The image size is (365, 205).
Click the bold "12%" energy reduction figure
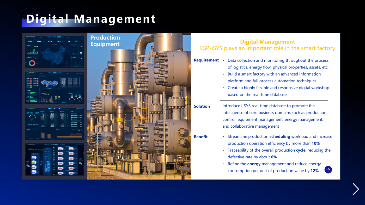click(x=314, y=171)
